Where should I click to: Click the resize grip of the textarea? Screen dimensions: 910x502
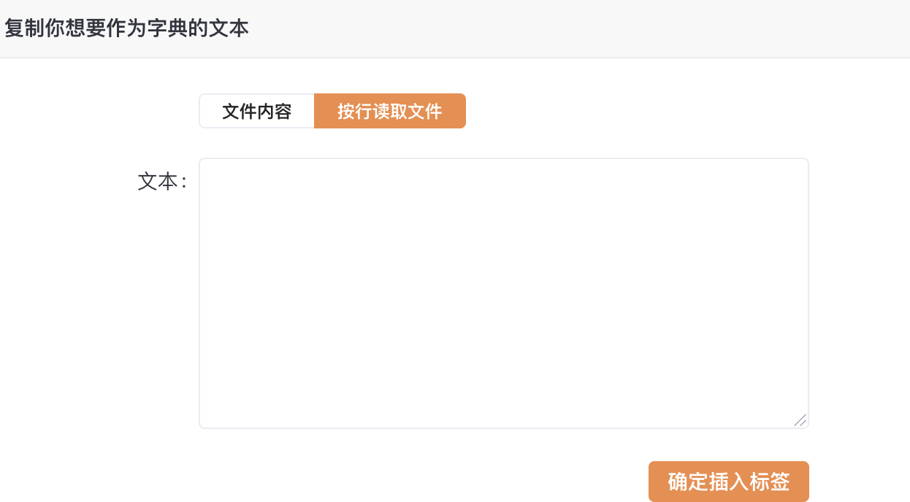[x=800, y=420]
